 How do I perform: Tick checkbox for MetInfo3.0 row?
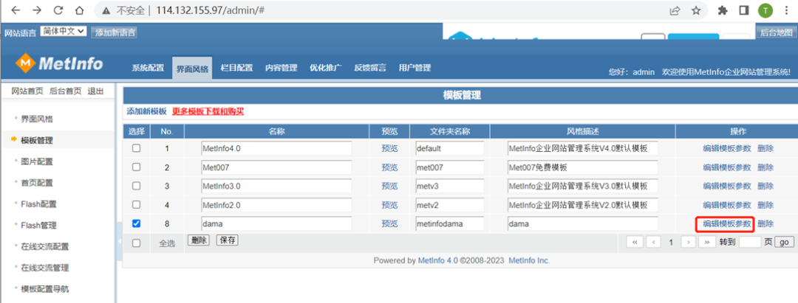137,186
